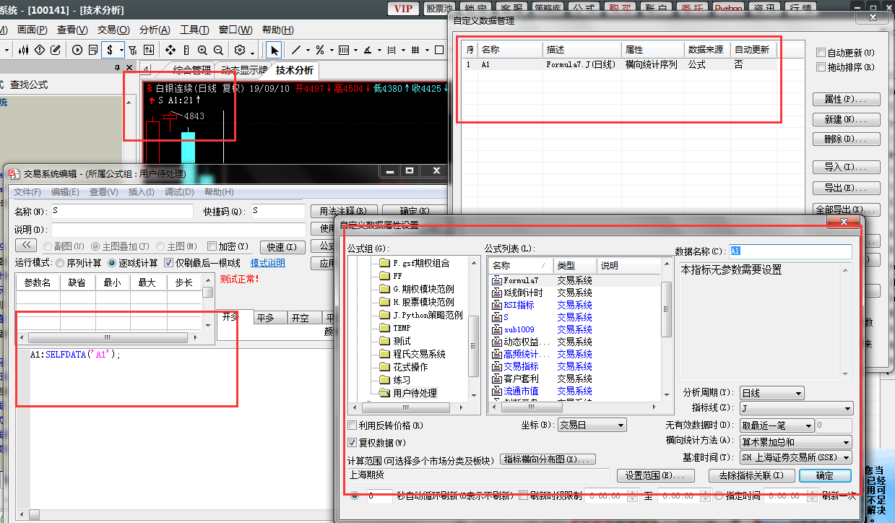Click 指标横向分布图 button
Viewport: 895px width, 523px height.
point(548,459)
